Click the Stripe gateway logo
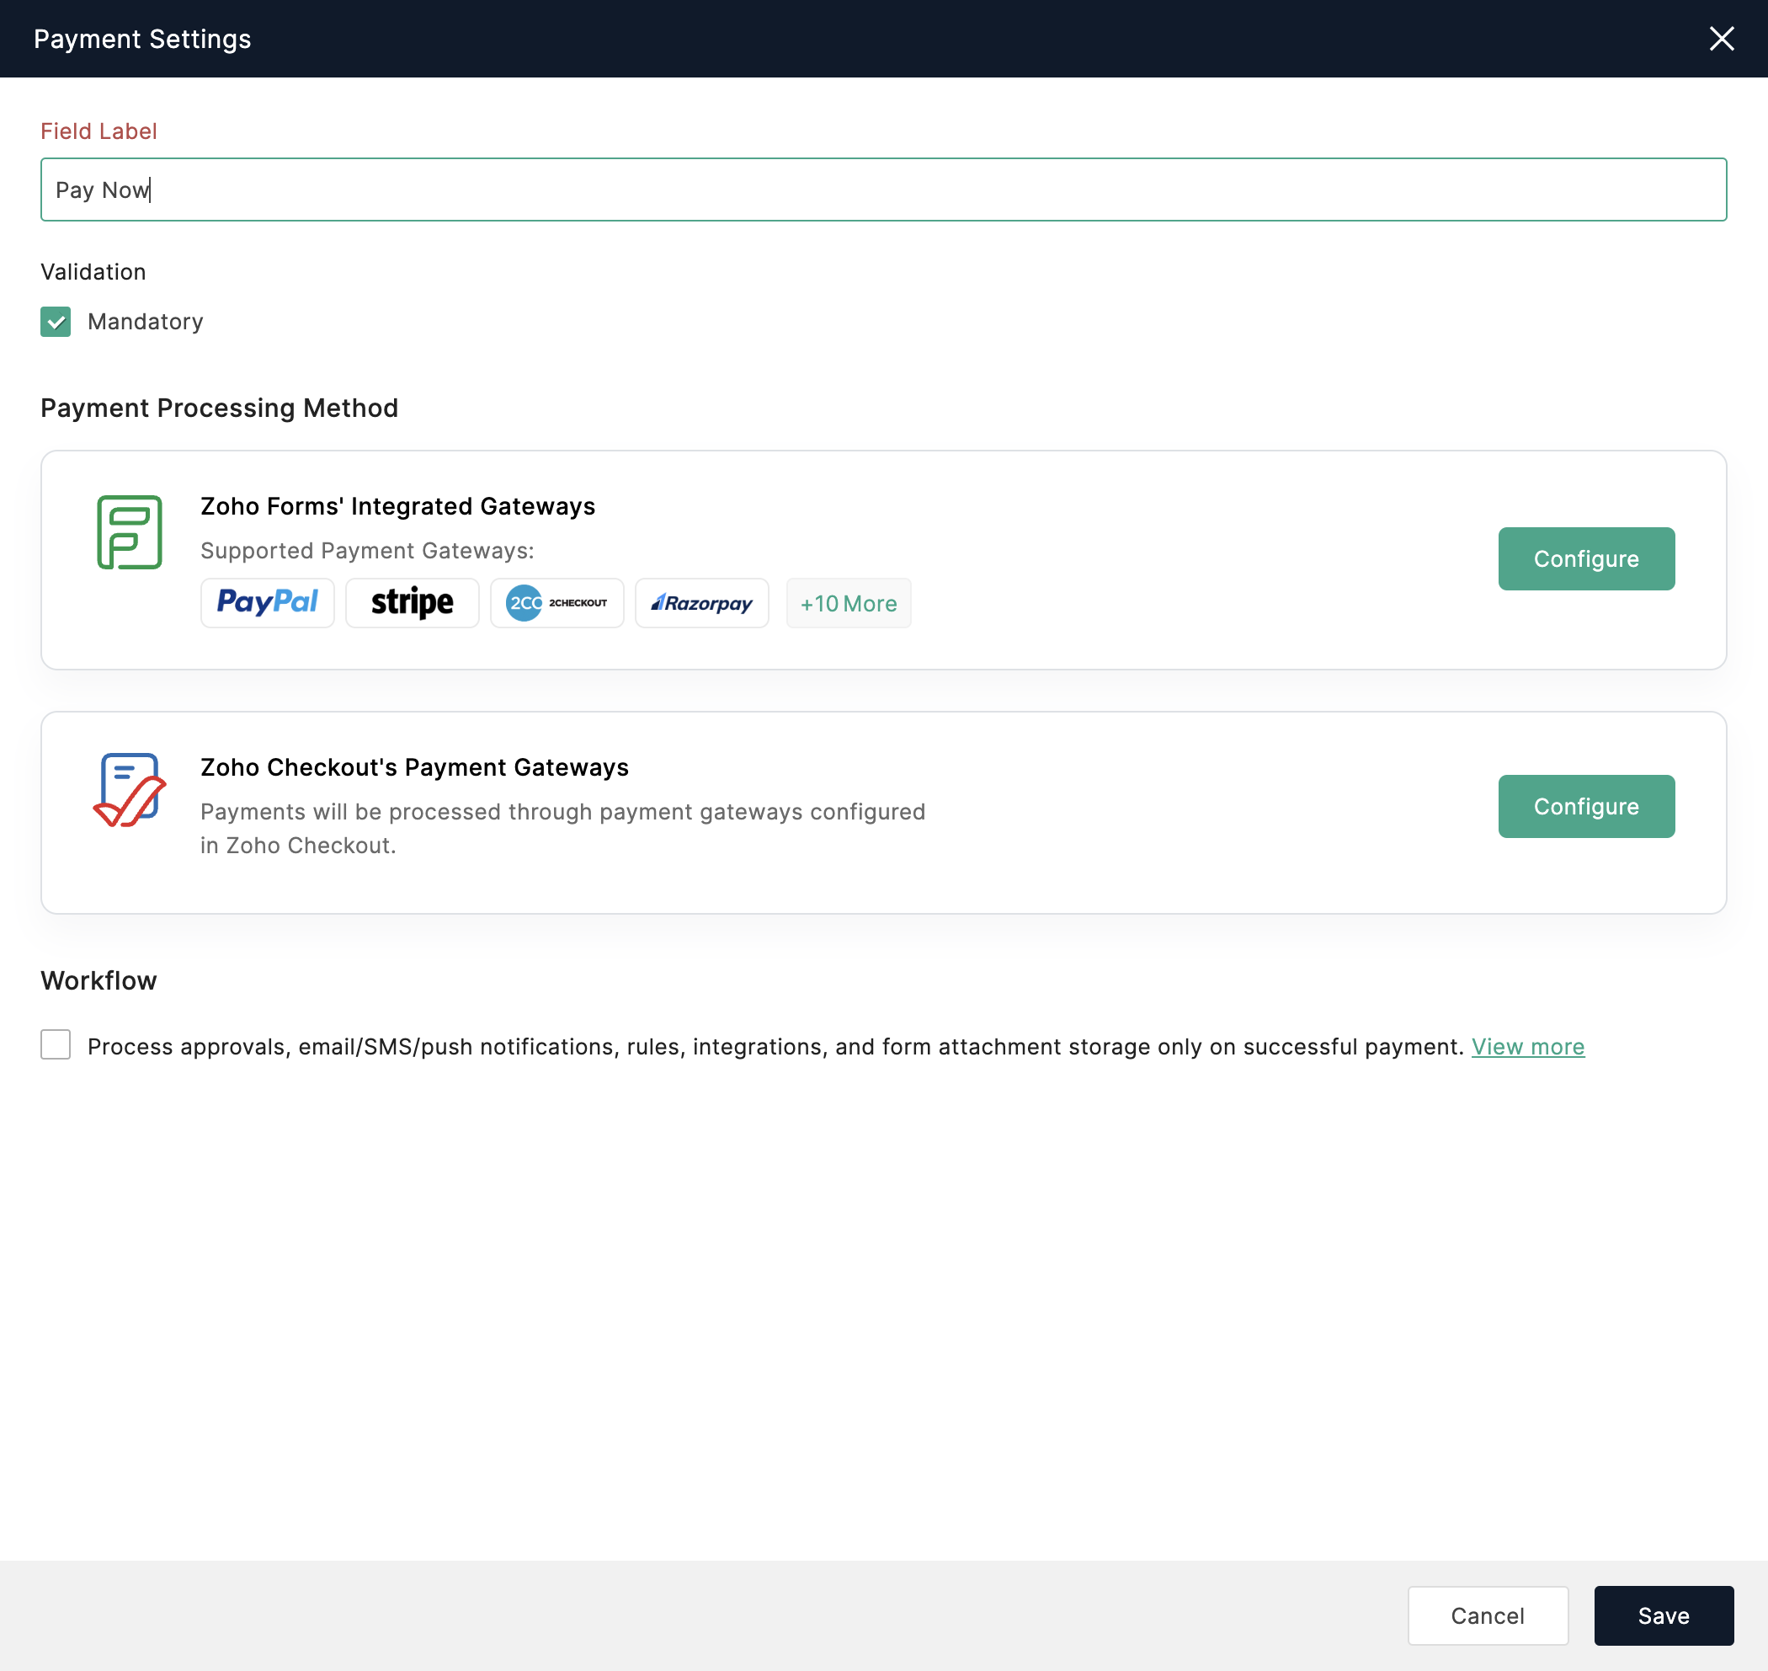The image size is (1768, 1671). click(413, 603)
